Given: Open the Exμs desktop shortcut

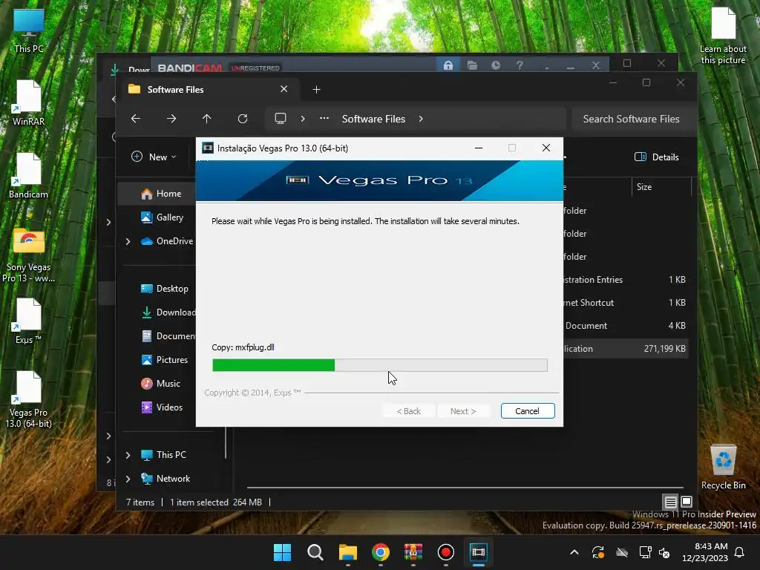Looking at the screenshot, I should click(x=29, y=322).
